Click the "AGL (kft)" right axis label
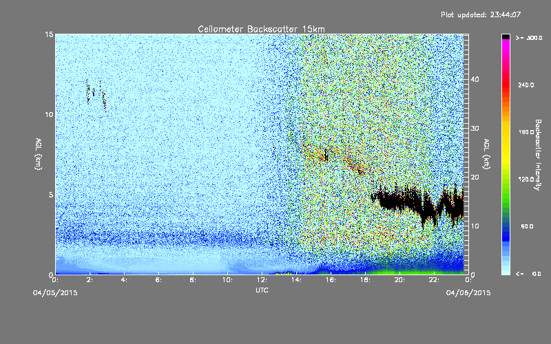This screenshot has height=344, width=551. click(486, 153)
